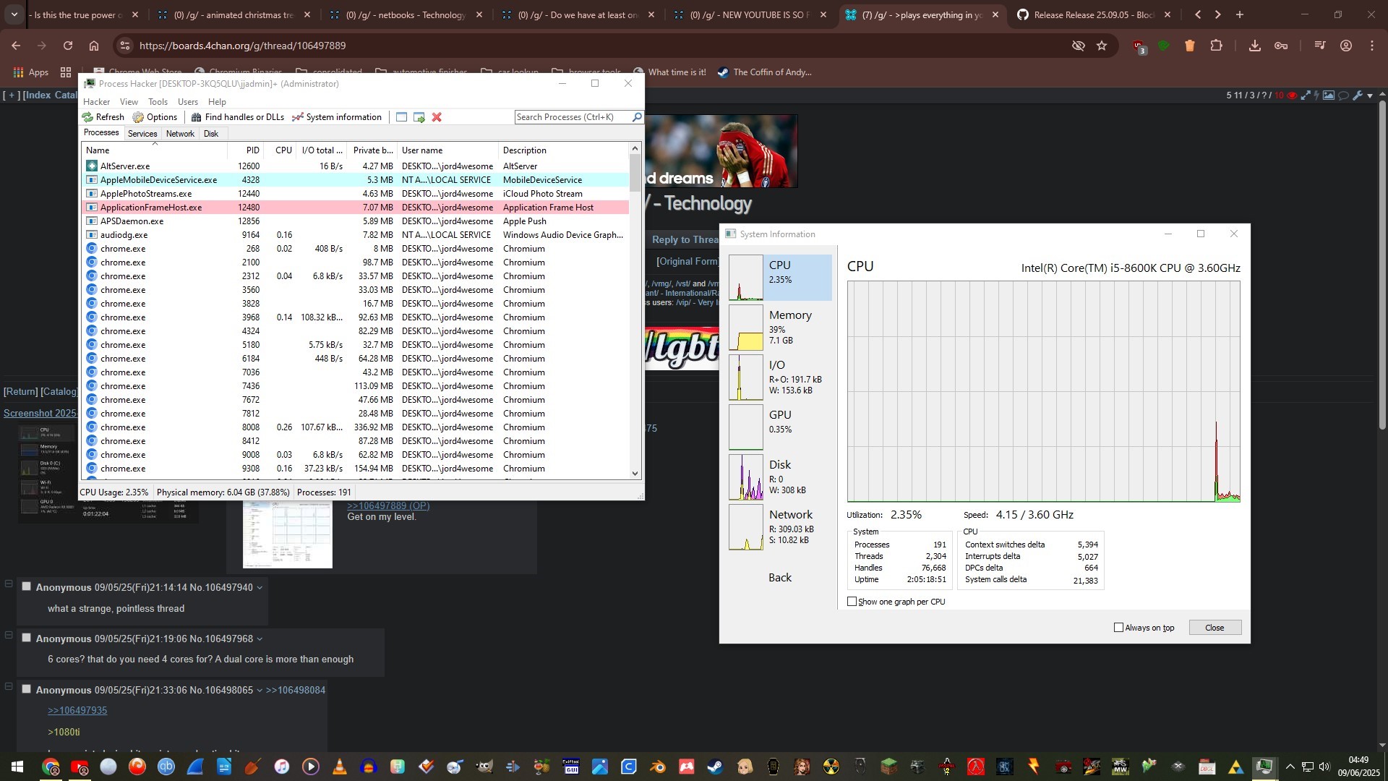Viewport: 1388px width, 781px height.
Task: Click the speech bubble quick reply icon
Action: [x=1344, y=95]
